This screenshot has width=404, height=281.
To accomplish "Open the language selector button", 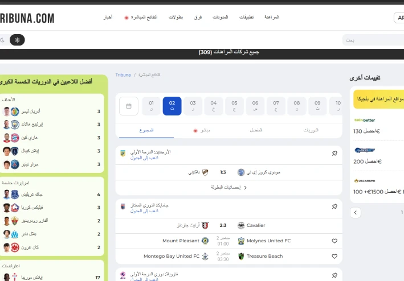I will coord(399,18).
